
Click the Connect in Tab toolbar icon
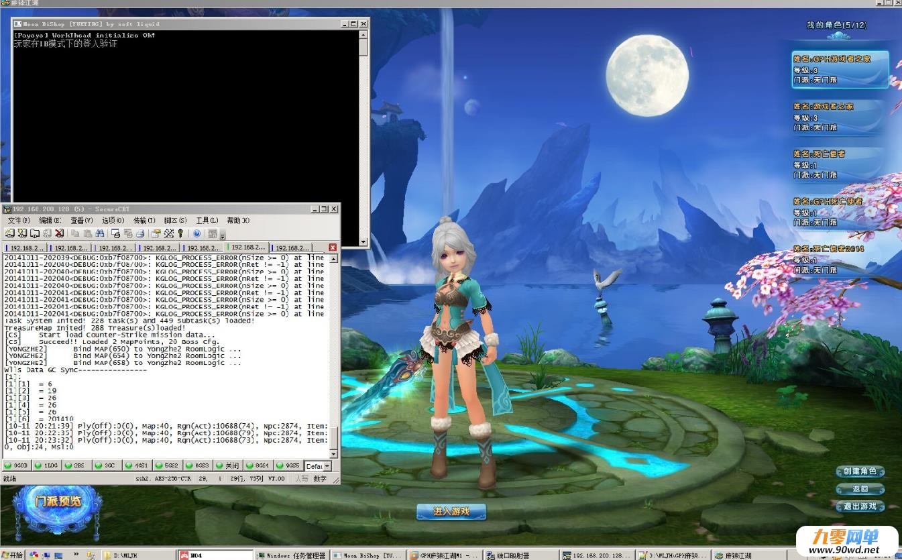35,233
